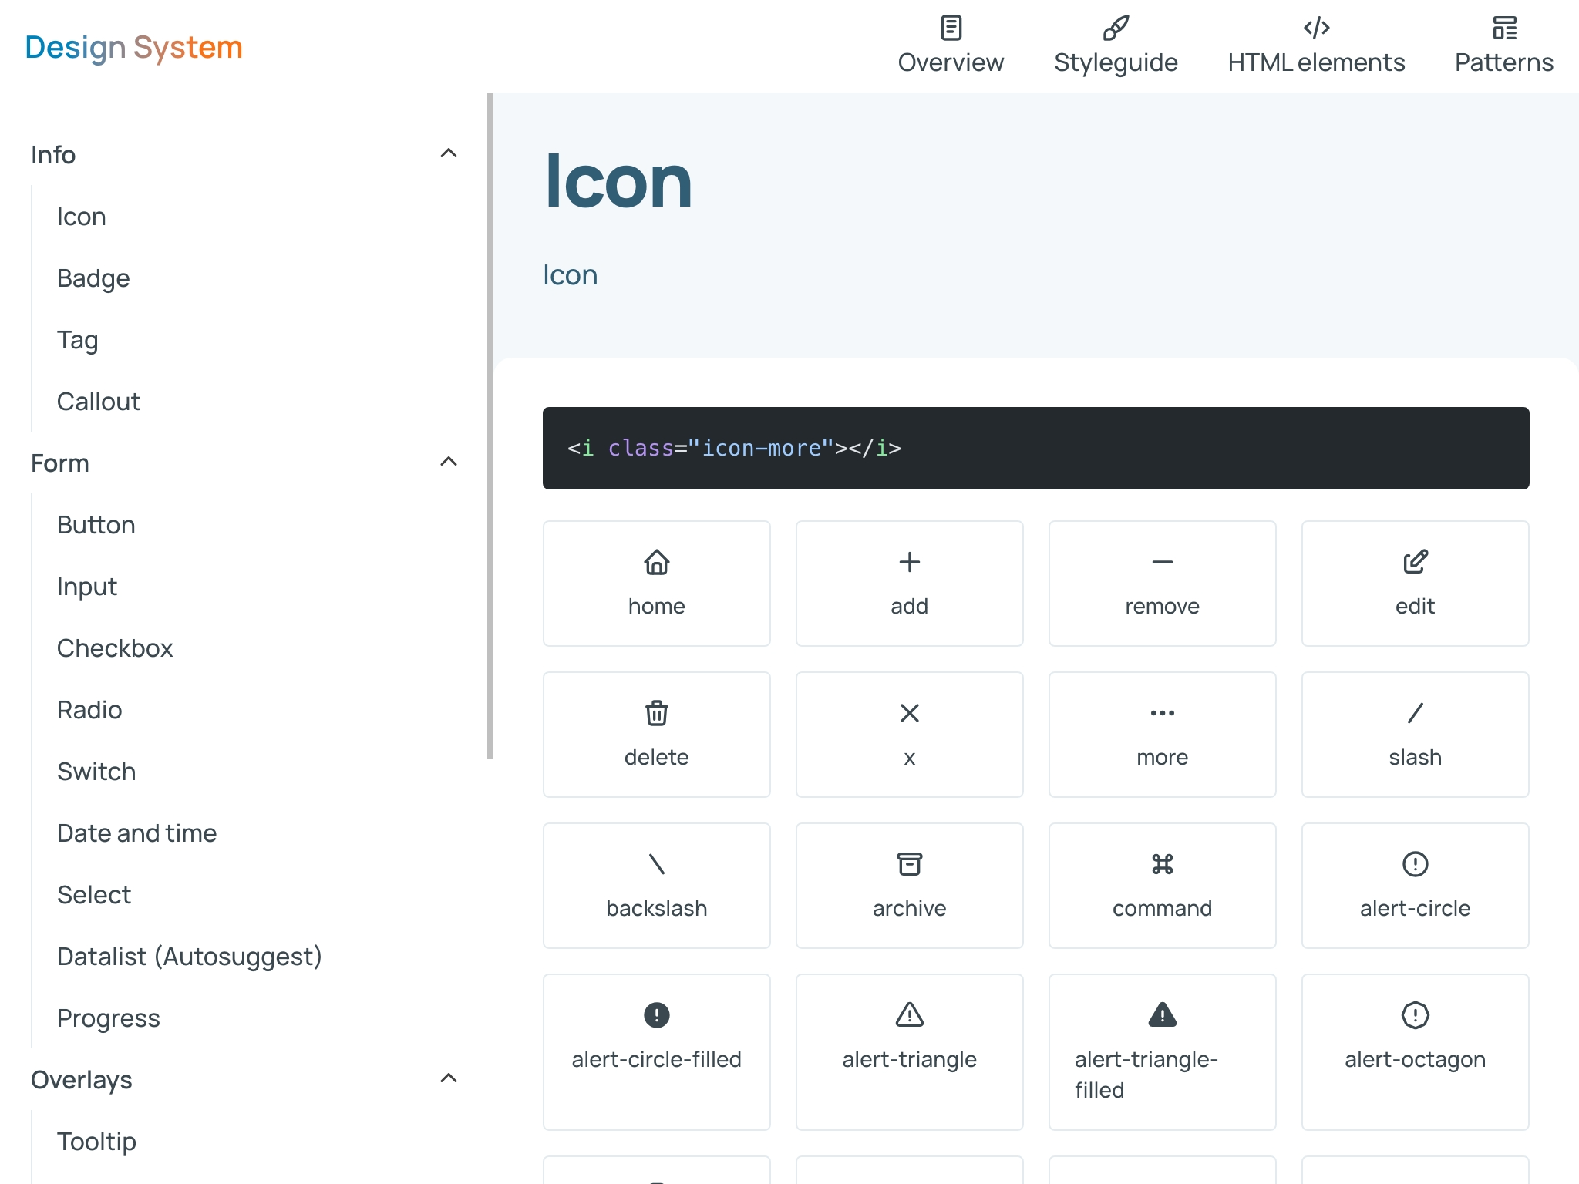Viewport: 1579px width, 1184px height.
Task: Click the Icon page title
Action: point(618,182)
